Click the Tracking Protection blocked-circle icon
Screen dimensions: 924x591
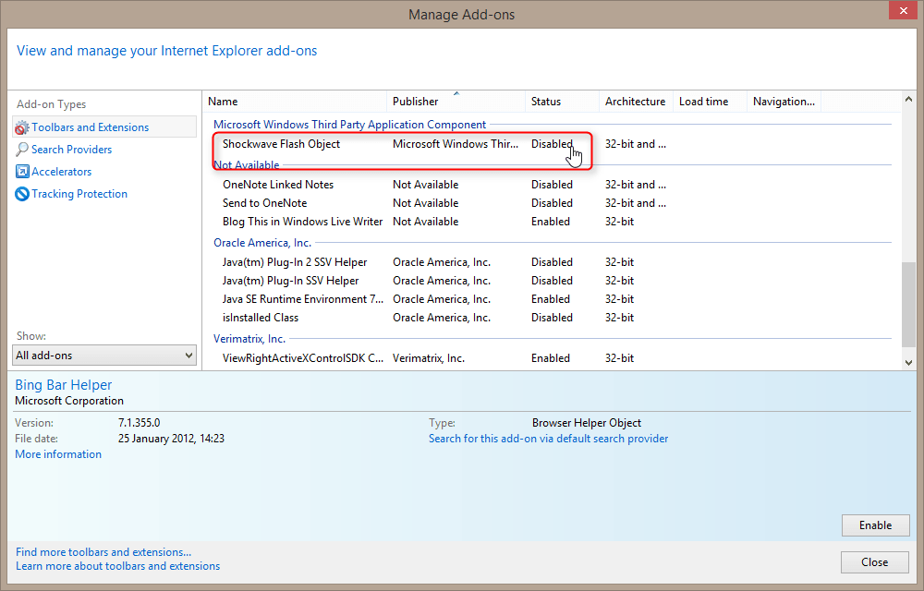coord(22,194)
